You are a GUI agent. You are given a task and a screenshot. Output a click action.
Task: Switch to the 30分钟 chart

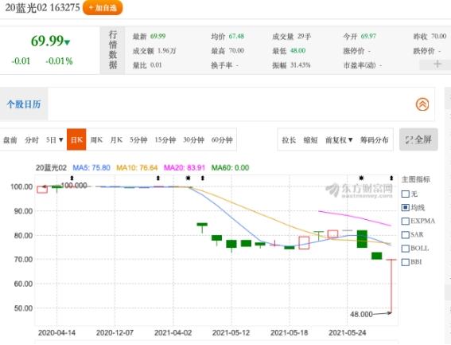click(193, 140)
